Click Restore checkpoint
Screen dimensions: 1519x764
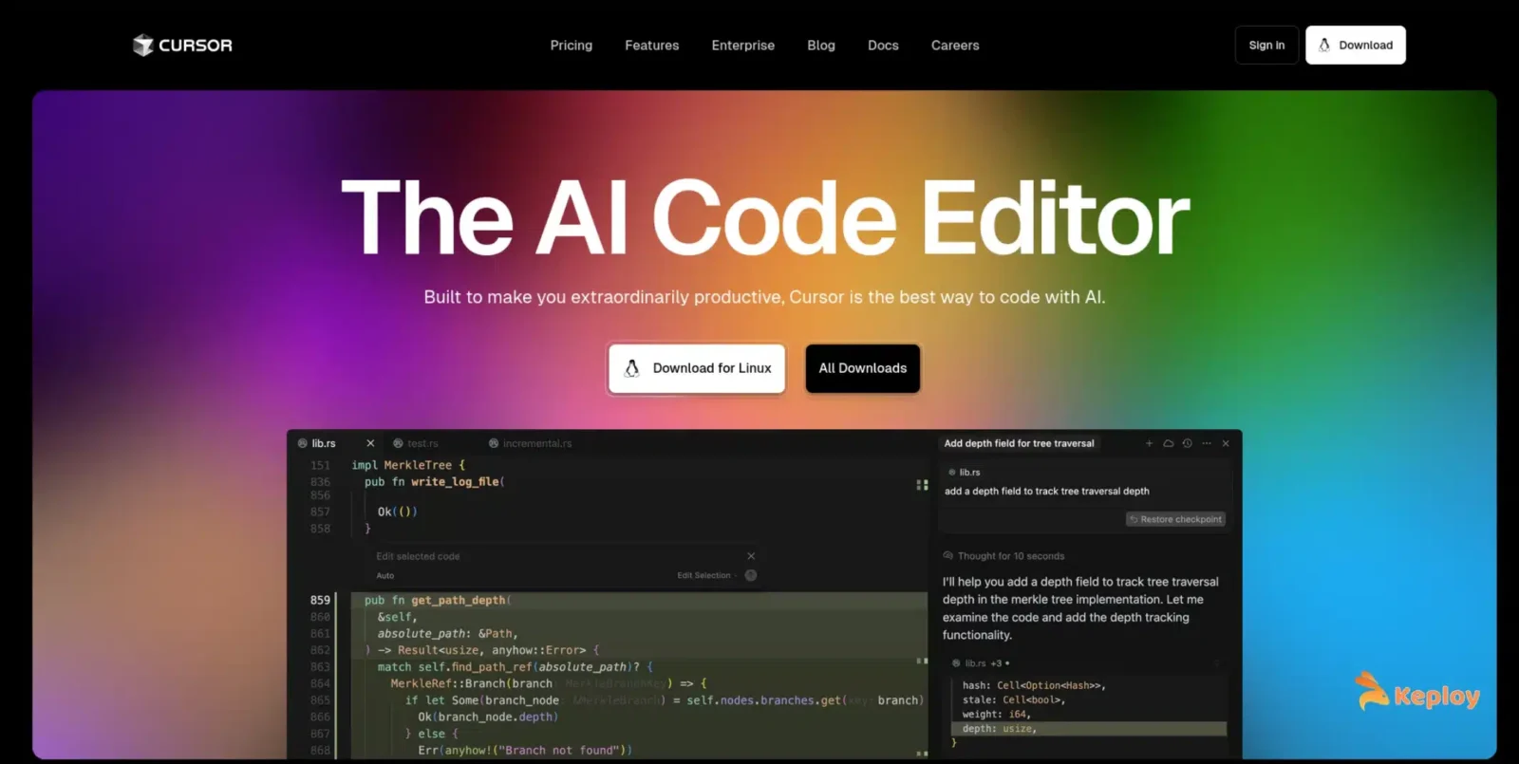(x=1175, y=519)
